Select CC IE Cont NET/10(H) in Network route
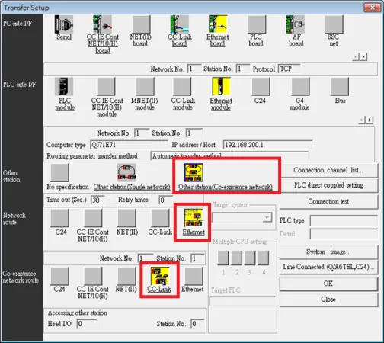 pyautogui.click(x=93, y=218)
